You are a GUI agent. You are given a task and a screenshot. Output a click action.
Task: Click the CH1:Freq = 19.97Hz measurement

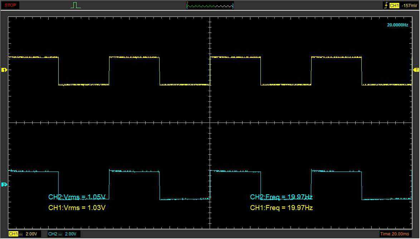[x=281, y=208]
